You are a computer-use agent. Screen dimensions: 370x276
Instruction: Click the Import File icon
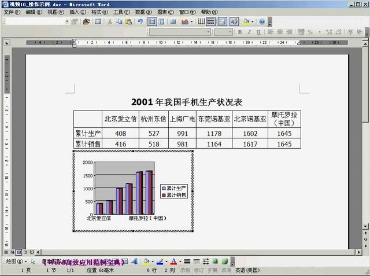86,22
